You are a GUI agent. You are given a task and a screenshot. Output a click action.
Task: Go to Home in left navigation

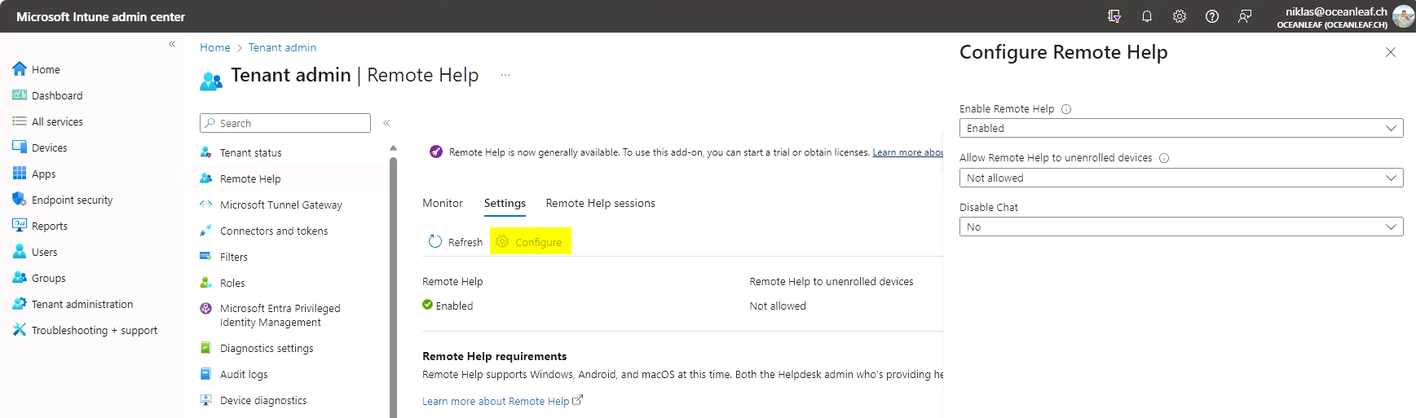(x=46, y=69)
